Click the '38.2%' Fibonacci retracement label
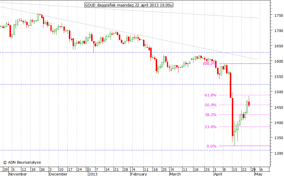Image resolution: width=284 pixels, height=176 pixels. 210,115
